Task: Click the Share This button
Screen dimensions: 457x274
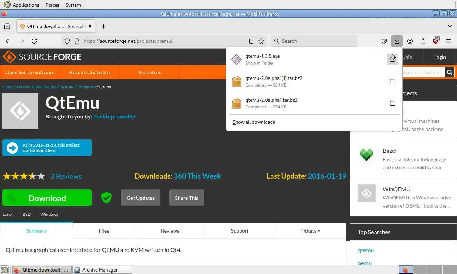Action: coord(186,198)
